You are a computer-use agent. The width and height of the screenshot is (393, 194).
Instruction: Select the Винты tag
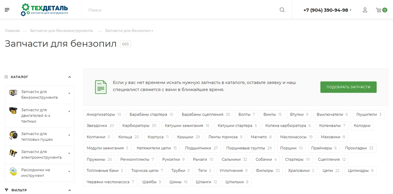click(273, 114)
